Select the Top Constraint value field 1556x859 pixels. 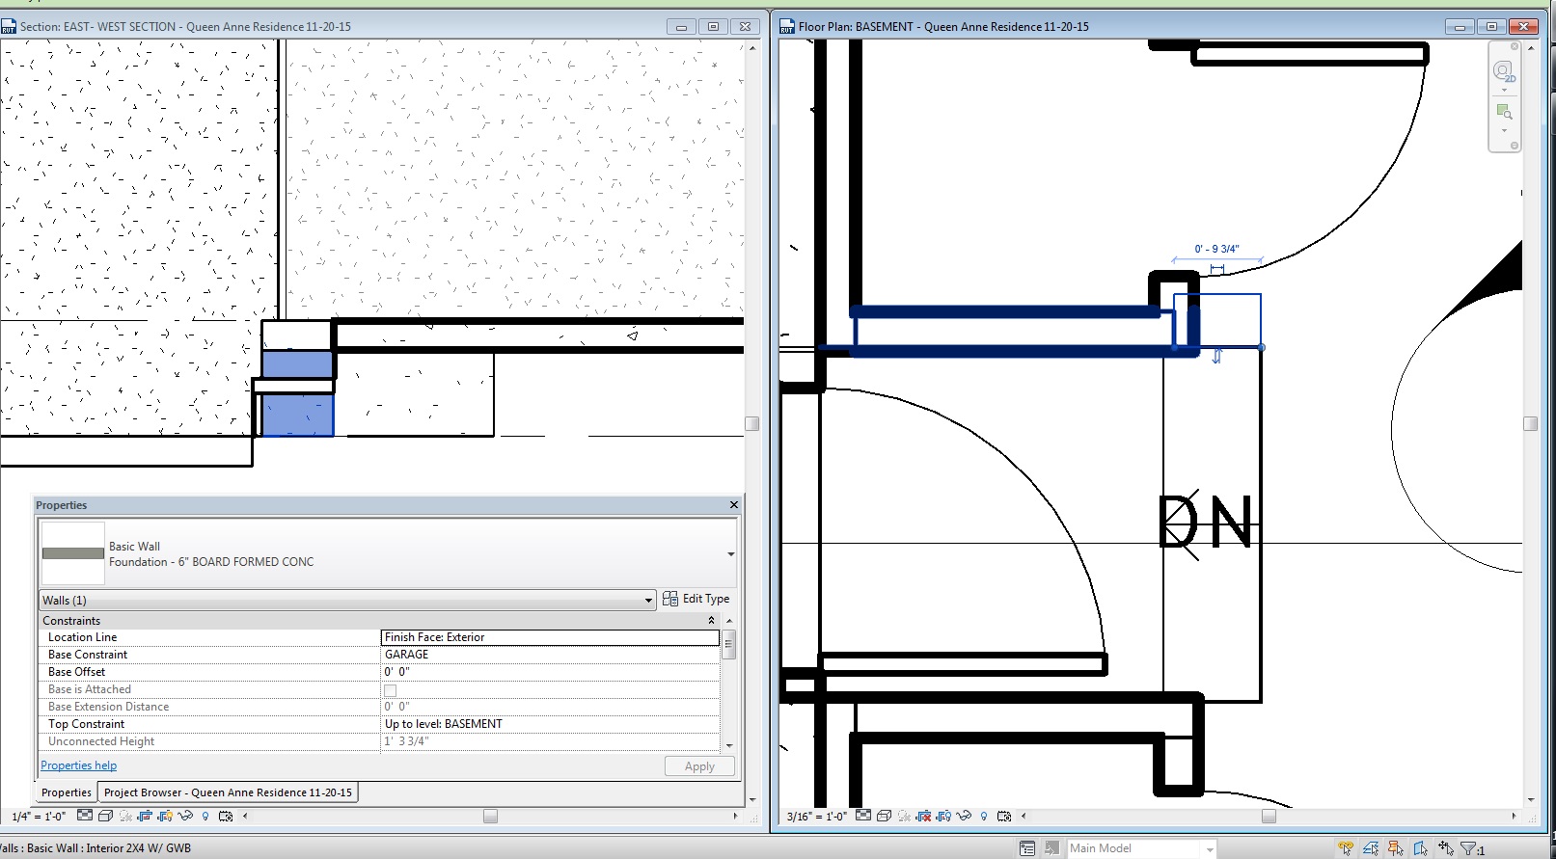click(x=551, y=724)
